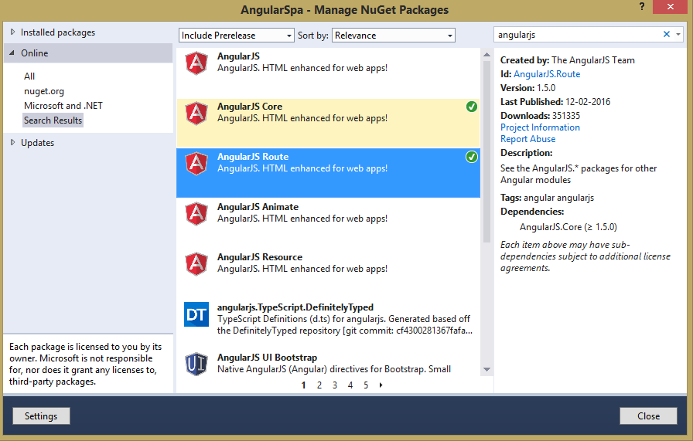Select the Search Results item

tap(53, 120)
